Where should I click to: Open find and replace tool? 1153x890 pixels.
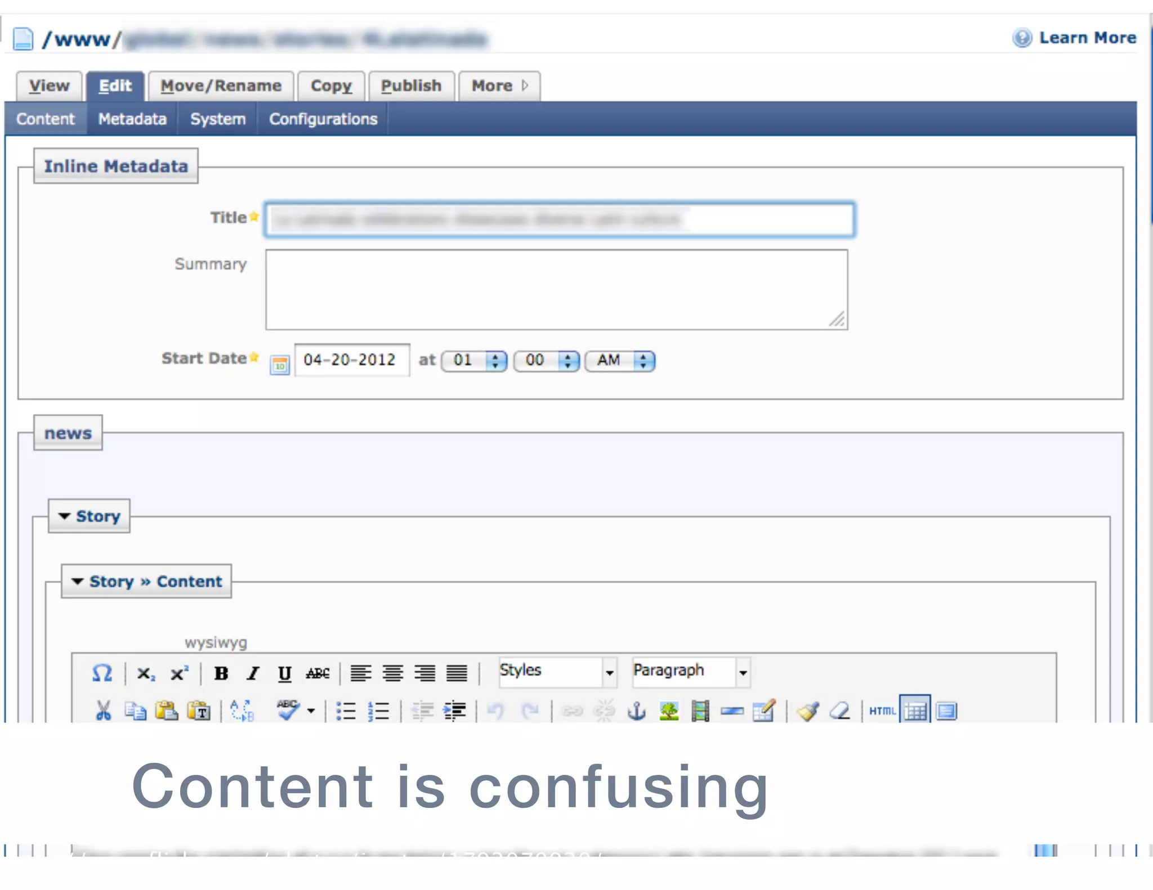243,711
